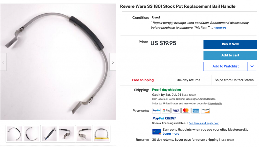Click the eBay Mastercard card image
This screenshot has width=259, height=147.
tap(157, 132)
